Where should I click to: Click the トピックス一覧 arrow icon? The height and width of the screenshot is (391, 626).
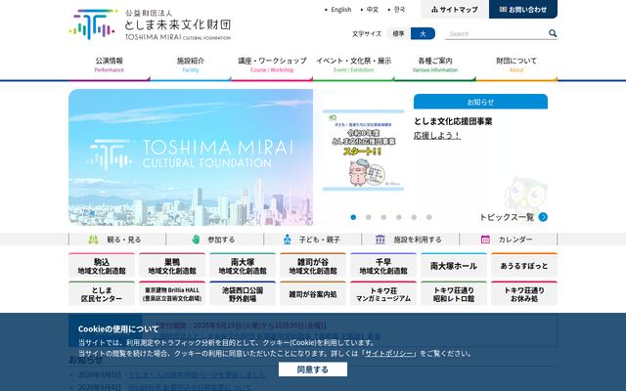[x=543, y=217]
